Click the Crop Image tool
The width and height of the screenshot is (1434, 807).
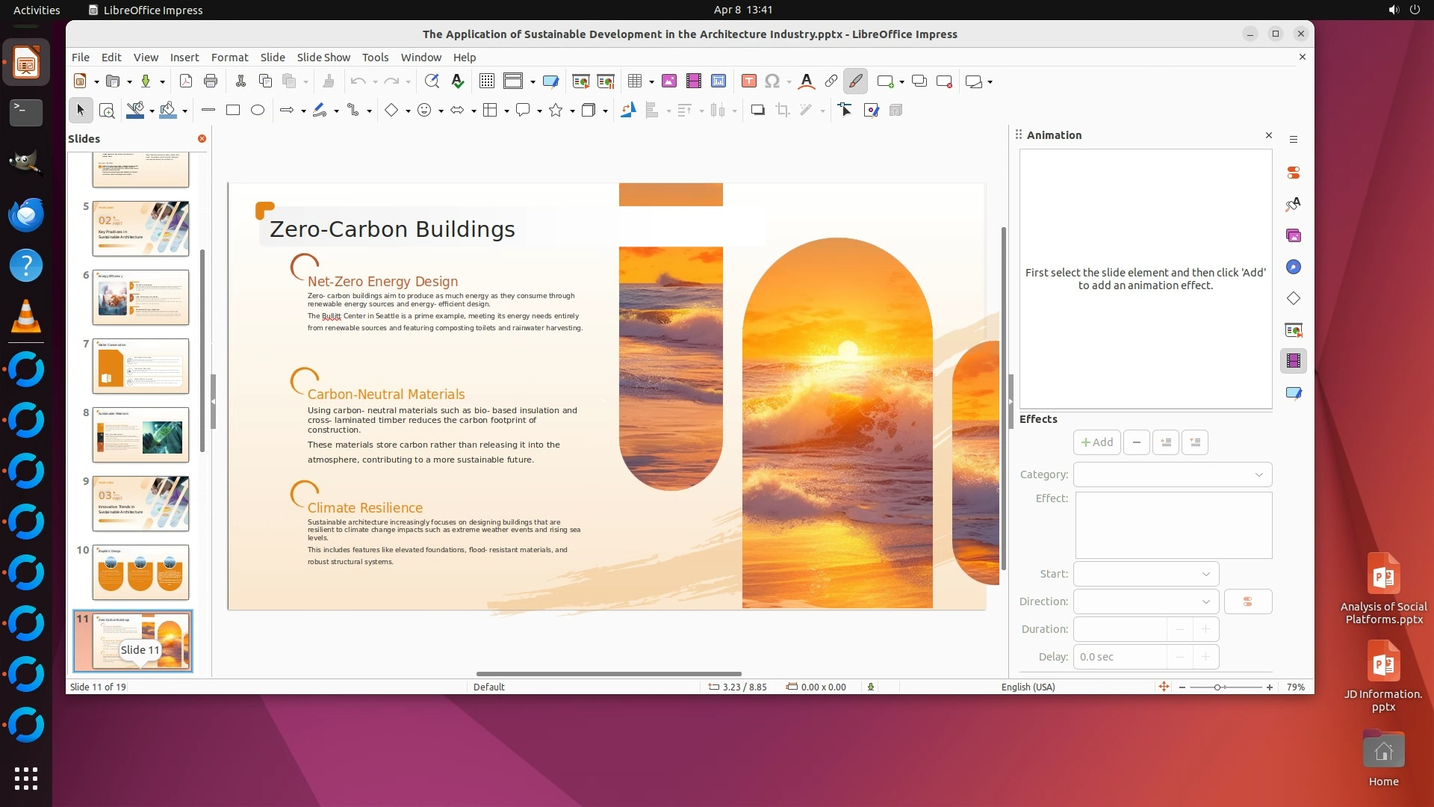click(782, 111)
